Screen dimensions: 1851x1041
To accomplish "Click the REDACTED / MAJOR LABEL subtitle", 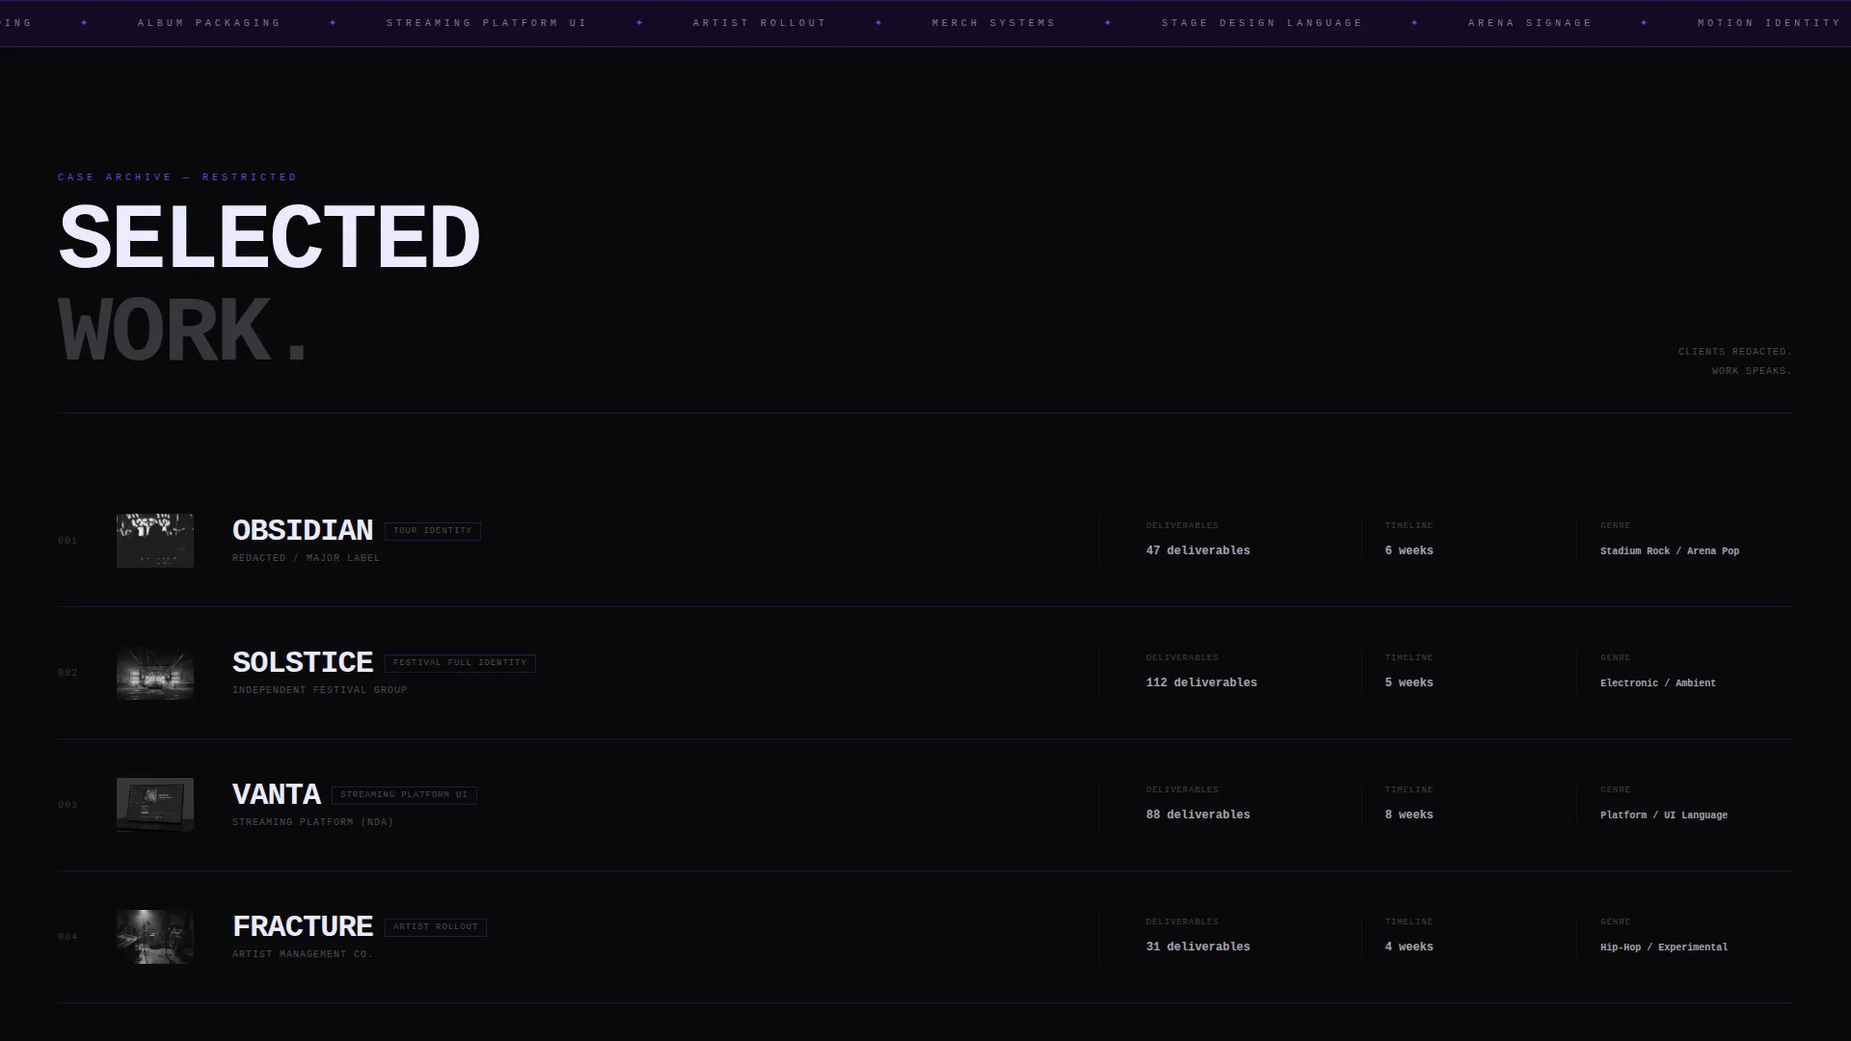I will point(306,558).
